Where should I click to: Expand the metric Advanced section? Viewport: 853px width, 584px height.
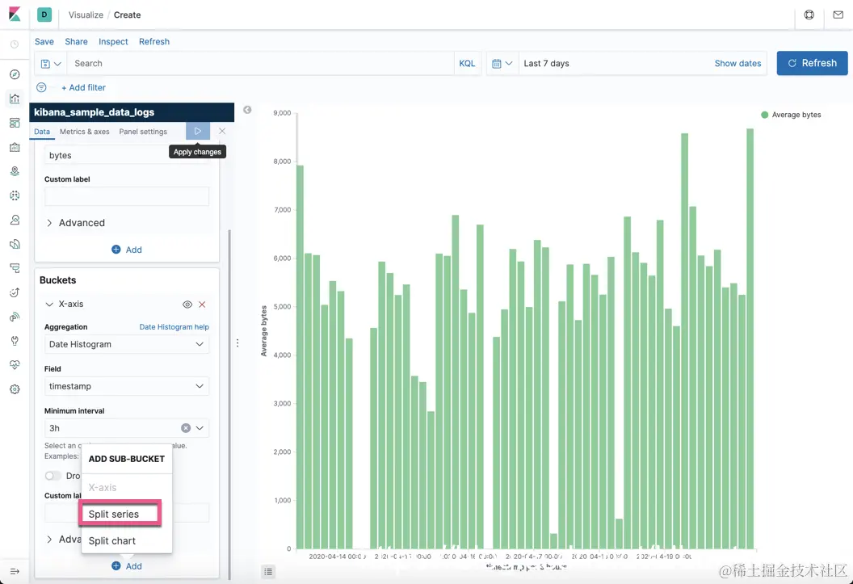pyautogui.click(x=76, y=223)
